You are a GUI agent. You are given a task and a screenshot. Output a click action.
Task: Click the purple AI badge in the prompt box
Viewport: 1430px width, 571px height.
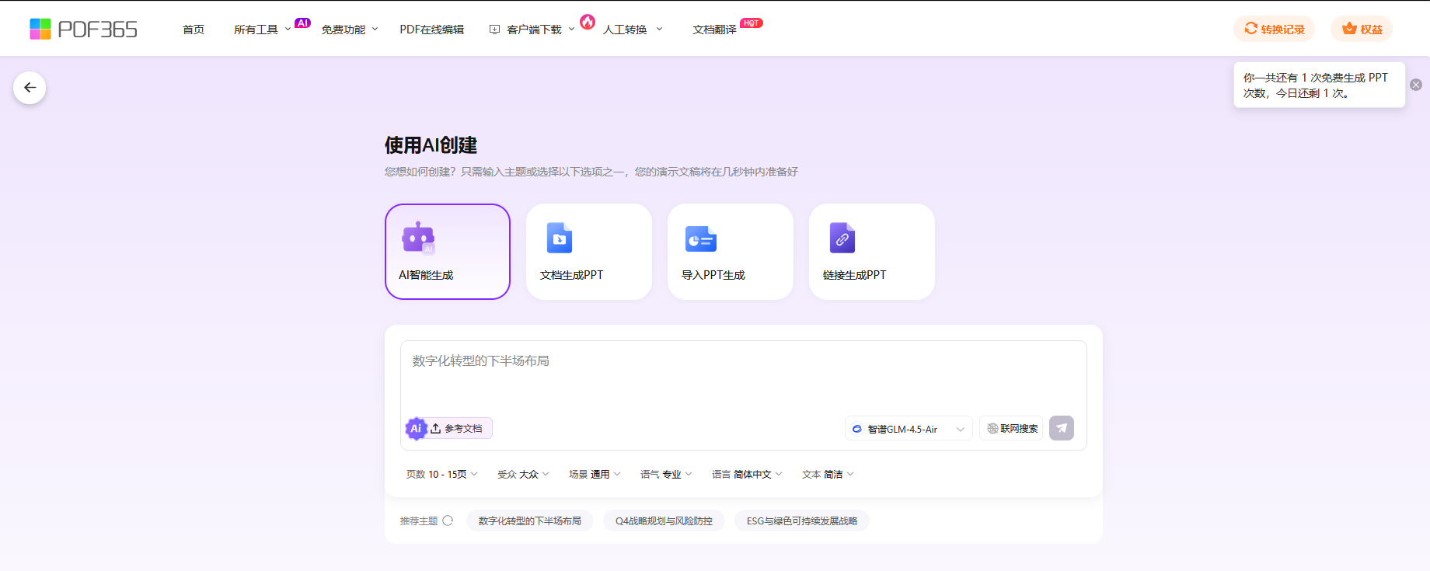(416, 428)
